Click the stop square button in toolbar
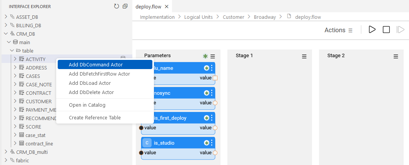 click(386, 30)
